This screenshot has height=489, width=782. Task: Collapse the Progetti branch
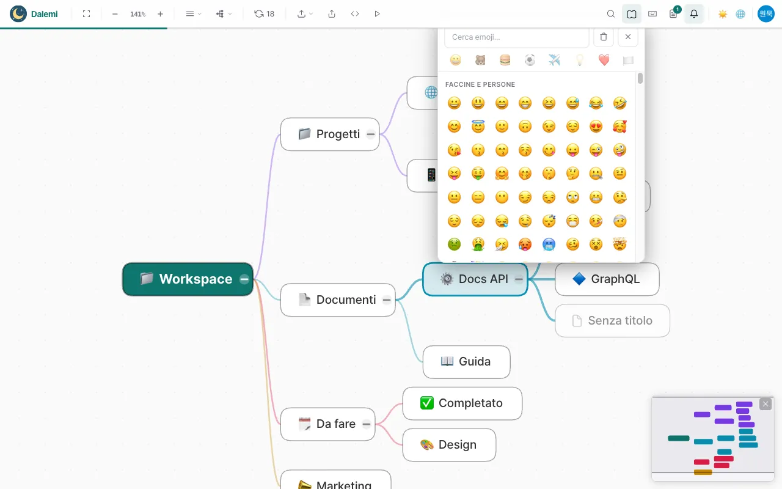[x=371, y=134]
